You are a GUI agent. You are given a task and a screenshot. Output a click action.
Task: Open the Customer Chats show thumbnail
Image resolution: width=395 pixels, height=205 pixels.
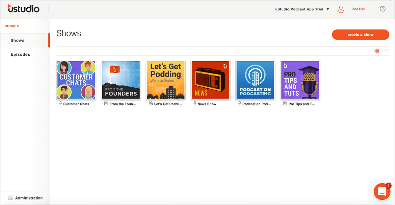click(76, 80)
